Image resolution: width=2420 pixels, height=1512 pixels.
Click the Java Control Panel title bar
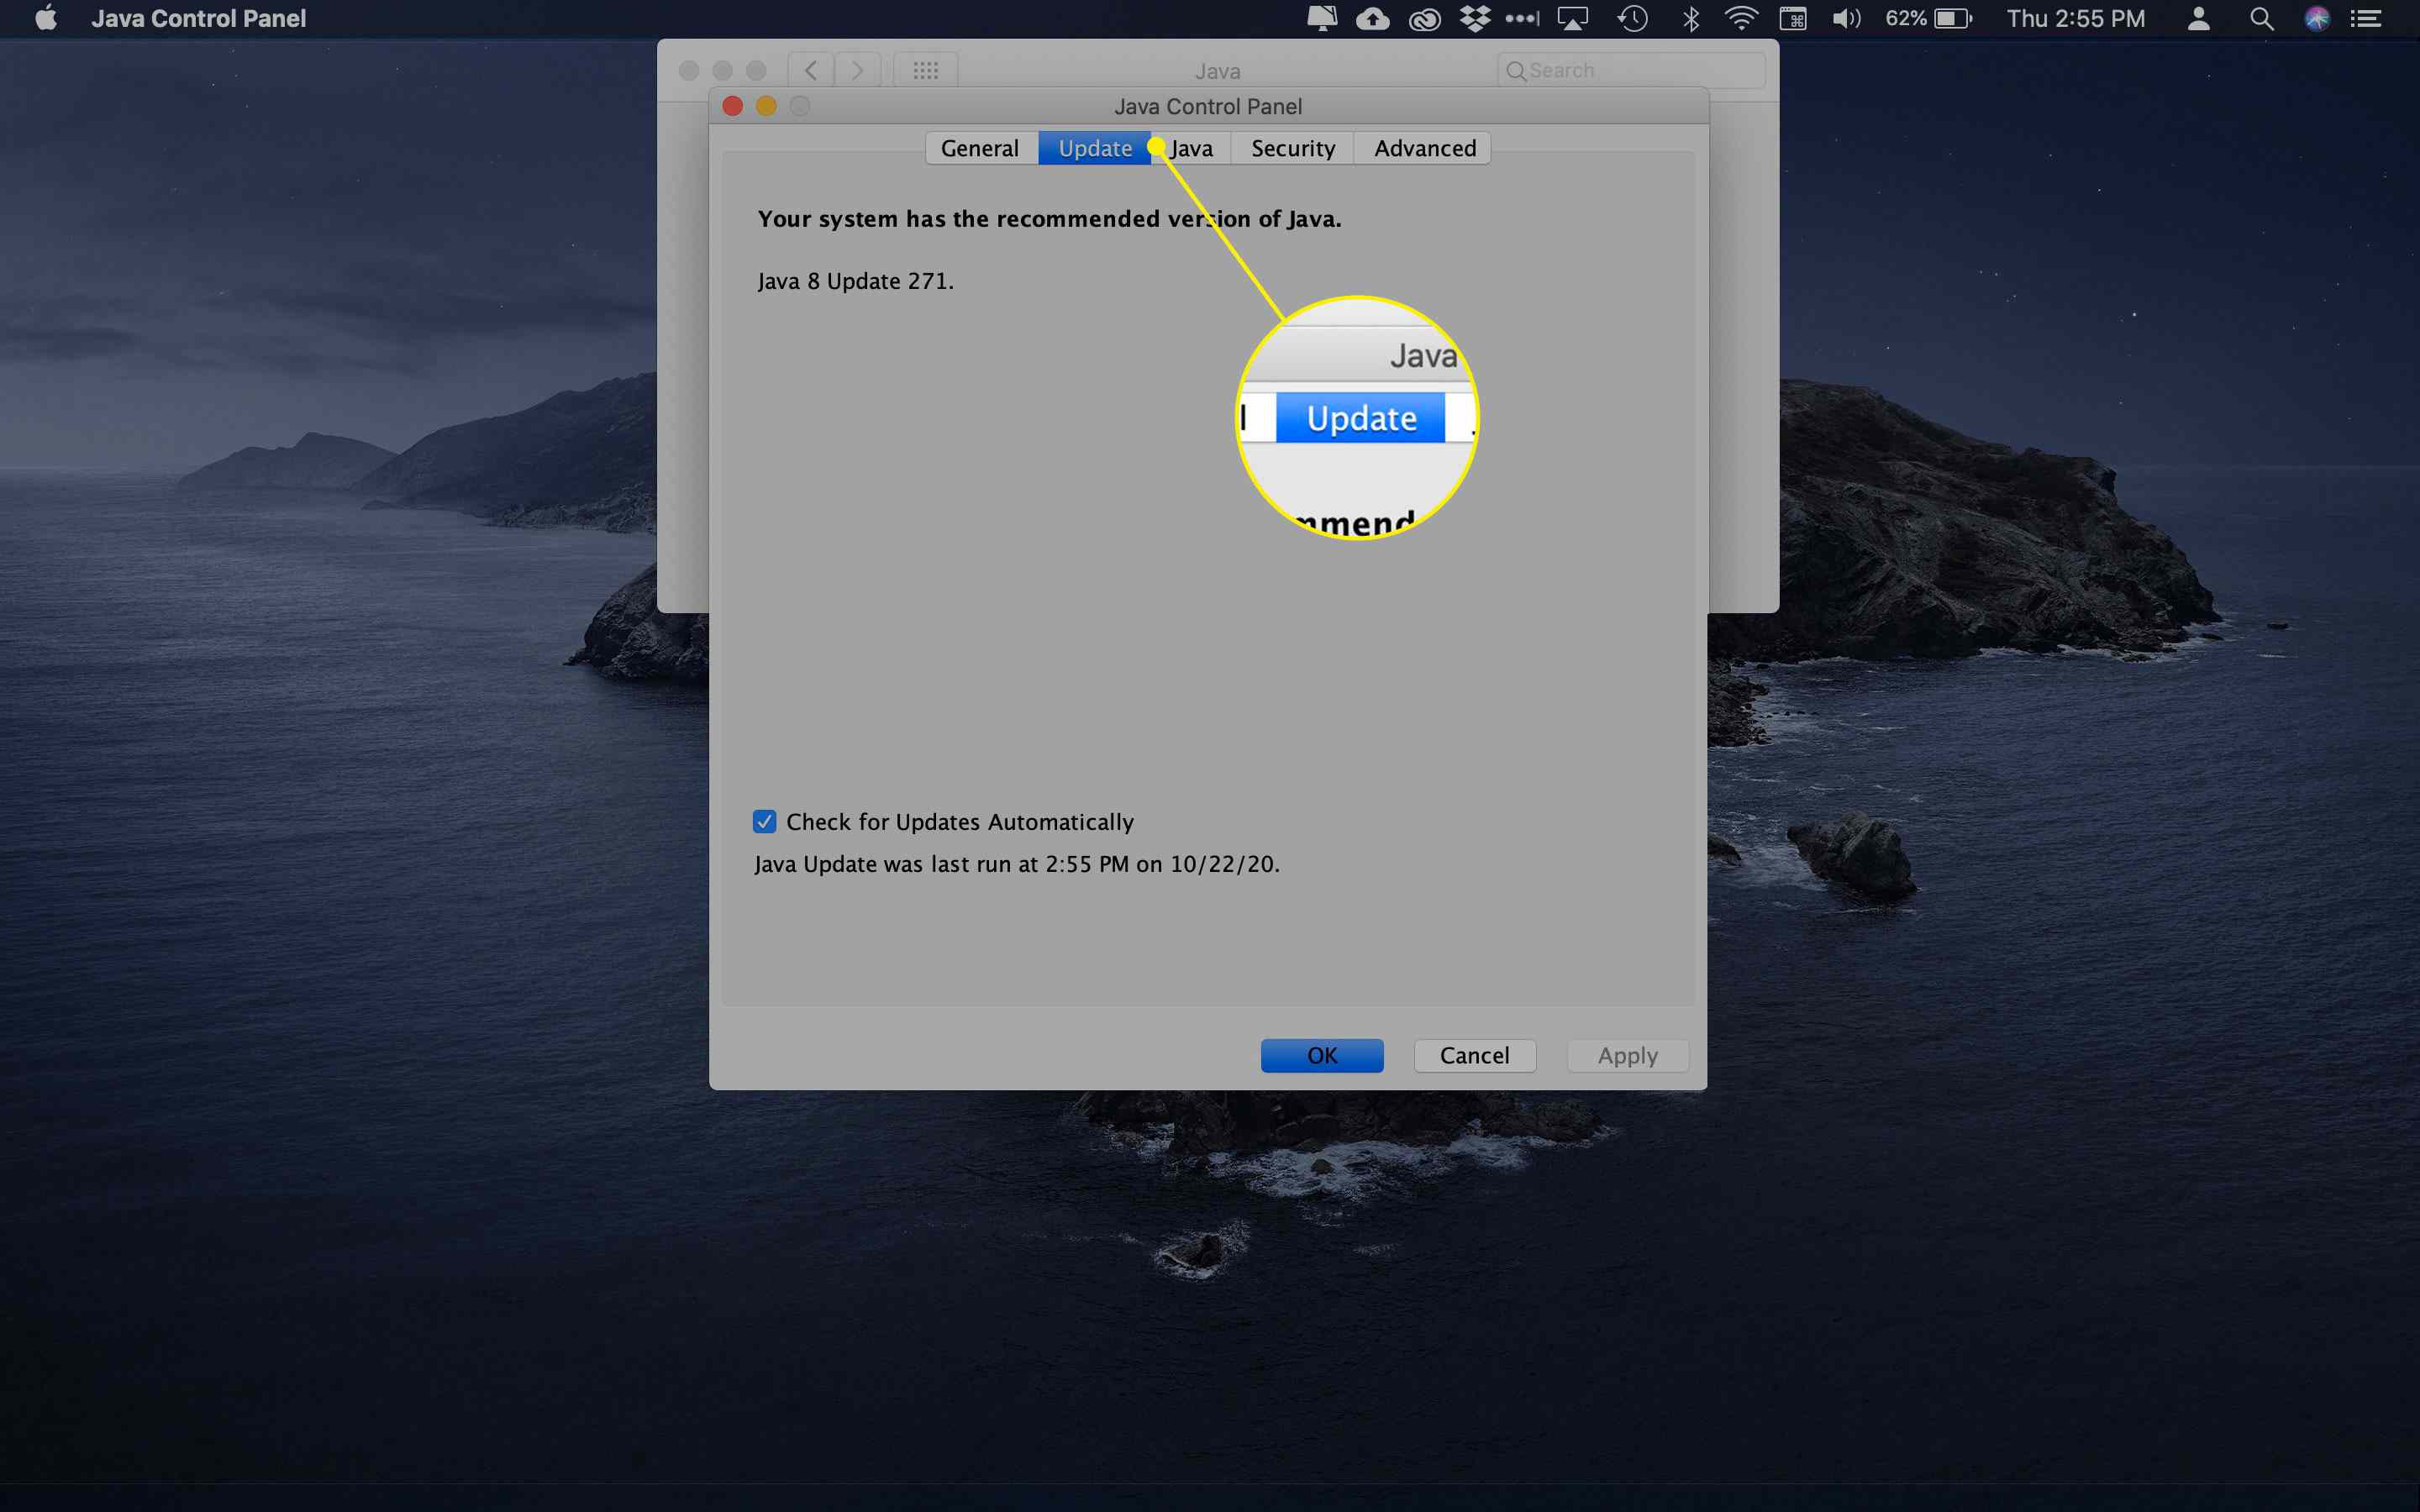coord(1208,106)
